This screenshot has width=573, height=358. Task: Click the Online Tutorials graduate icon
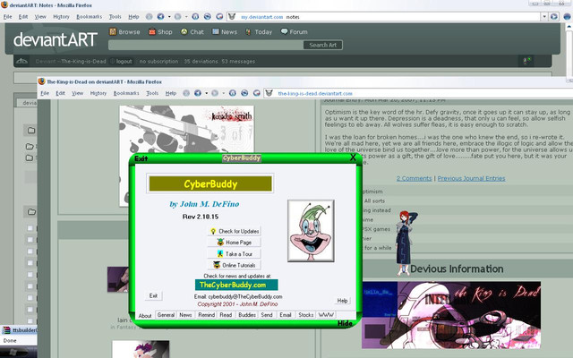pyautogui.click(x=217, y=265)
